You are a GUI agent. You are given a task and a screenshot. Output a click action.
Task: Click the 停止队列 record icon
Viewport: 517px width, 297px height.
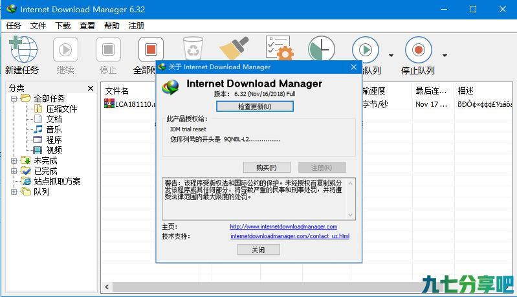pos(419,50)
